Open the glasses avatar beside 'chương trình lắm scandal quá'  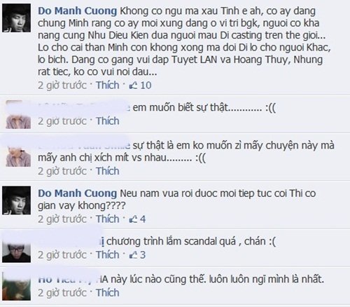tap(17, 252)
